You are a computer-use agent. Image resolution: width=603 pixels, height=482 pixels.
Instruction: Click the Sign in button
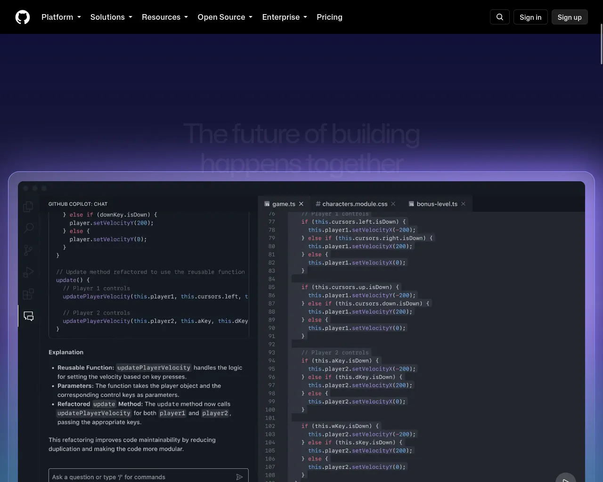click(530, 17)
